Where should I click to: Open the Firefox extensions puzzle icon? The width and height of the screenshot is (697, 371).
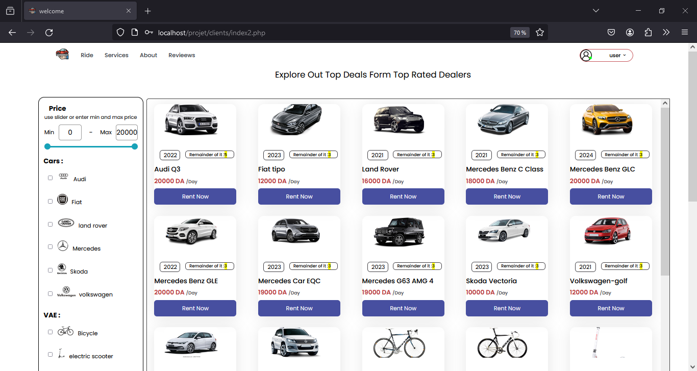point(648,32)
